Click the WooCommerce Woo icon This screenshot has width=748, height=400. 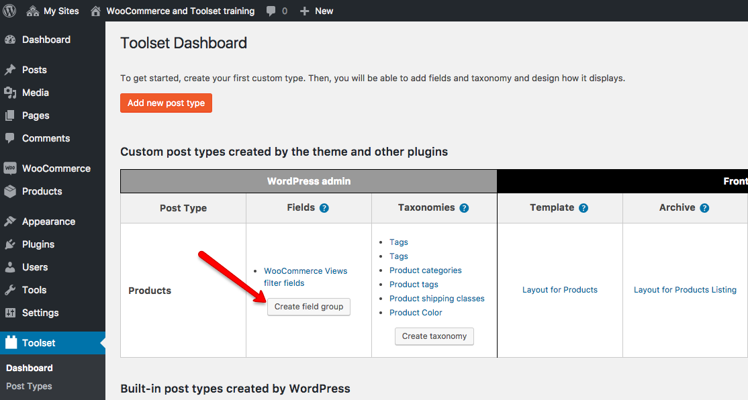tap(10, 168)
